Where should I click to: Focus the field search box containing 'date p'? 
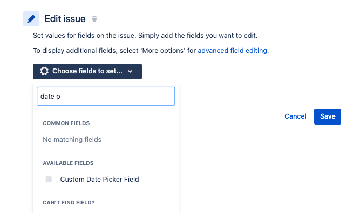point(106,97)
